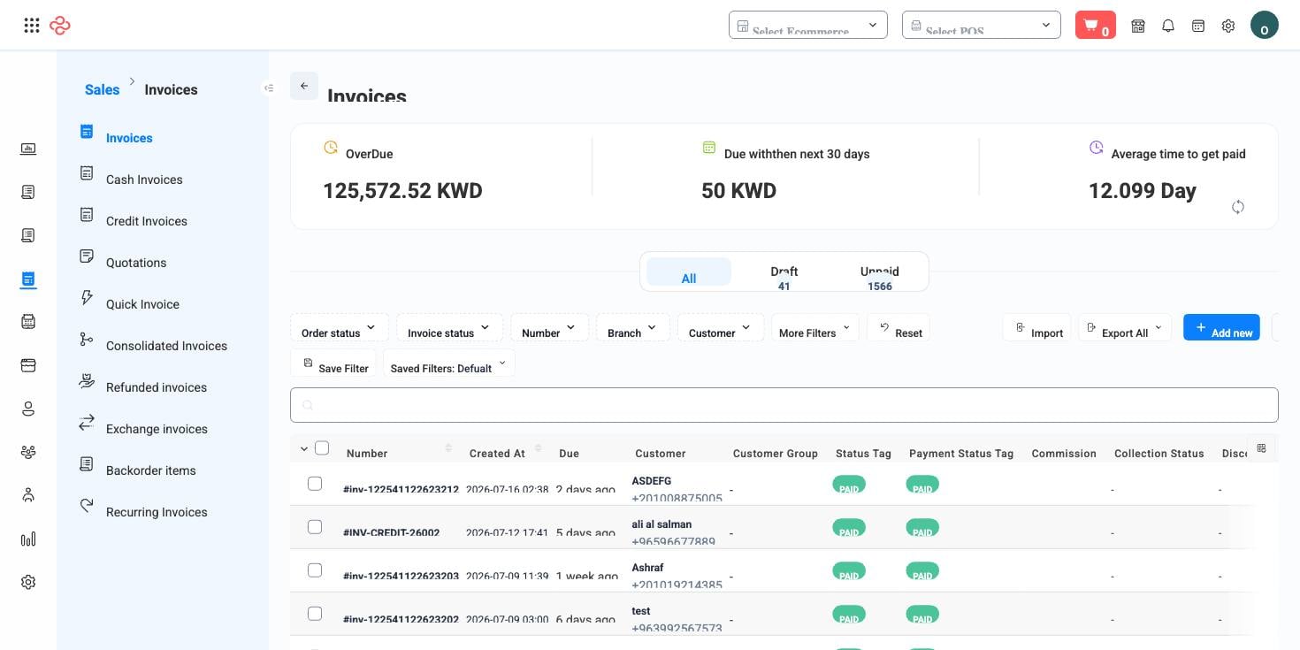
Task: Switch to the Unpaid tab
Action: tap(879, 278)
